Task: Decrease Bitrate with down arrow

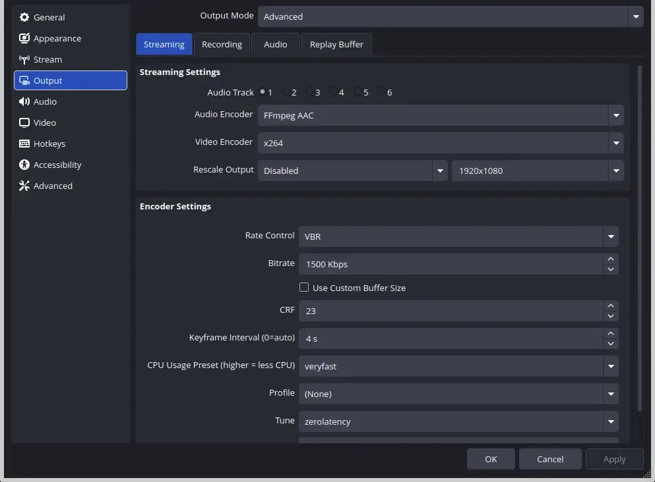Action: click(611, 269)
